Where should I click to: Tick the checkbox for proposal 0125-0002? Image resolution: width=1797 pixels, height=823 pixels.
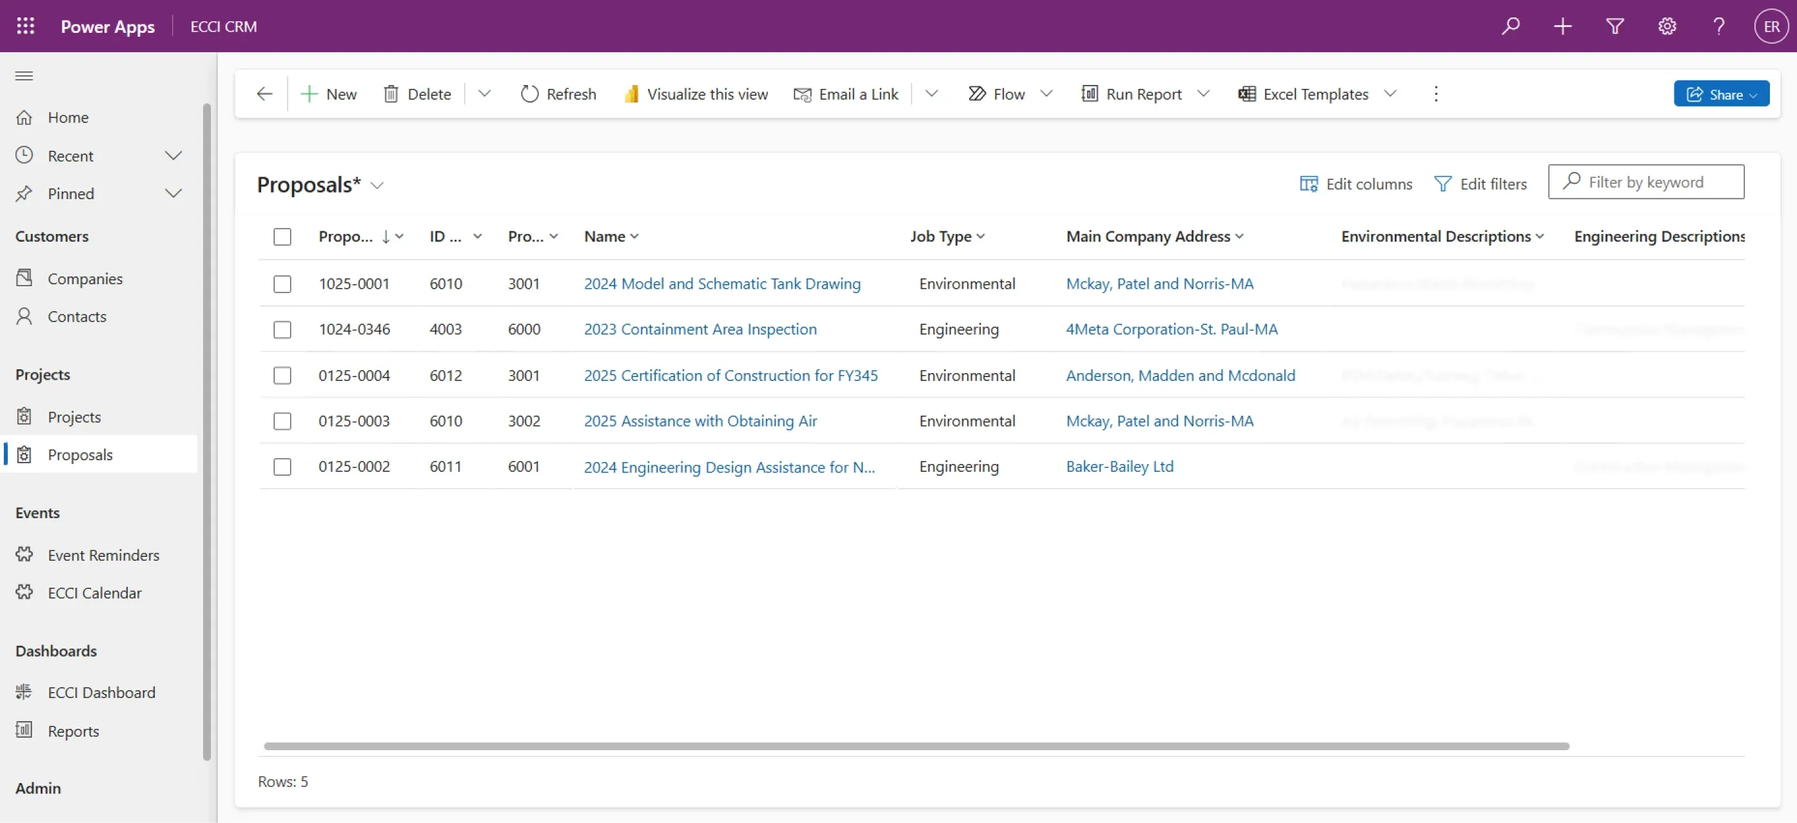coord(282,467)
